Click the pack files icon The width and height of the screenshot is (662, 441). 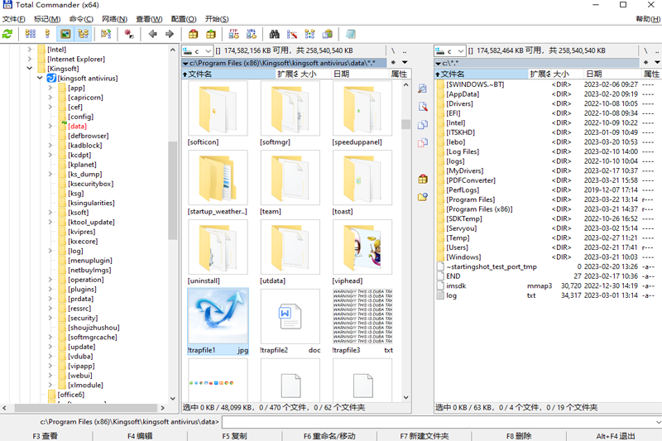coord(194,34)
